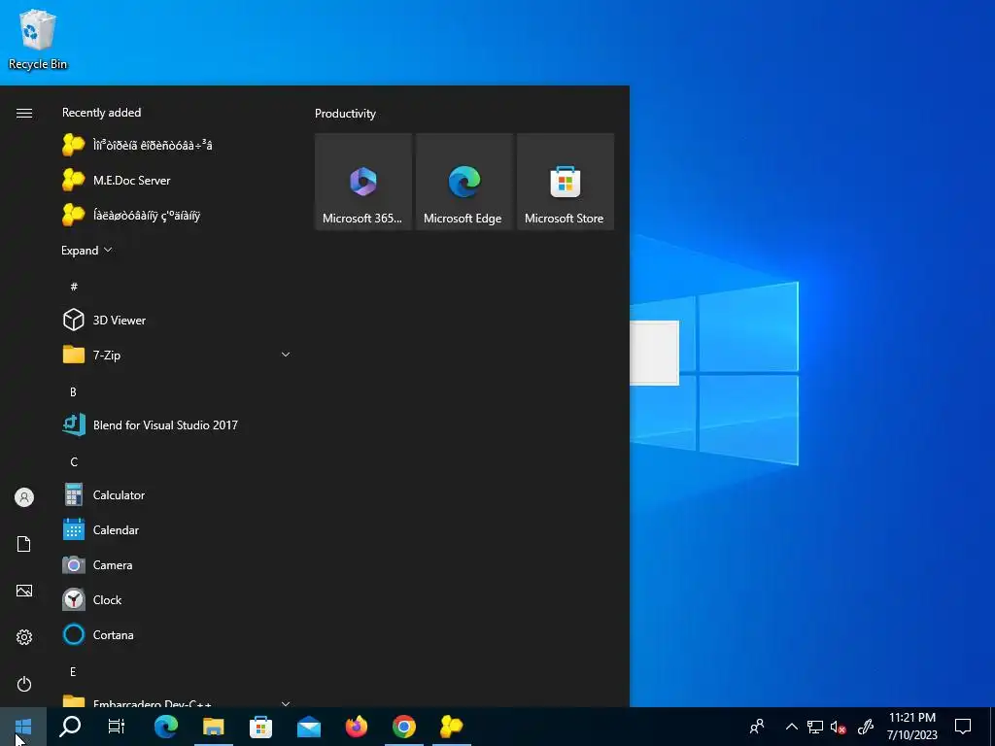
Task: Click muted volume icon in tray
Action: point(839,727)
